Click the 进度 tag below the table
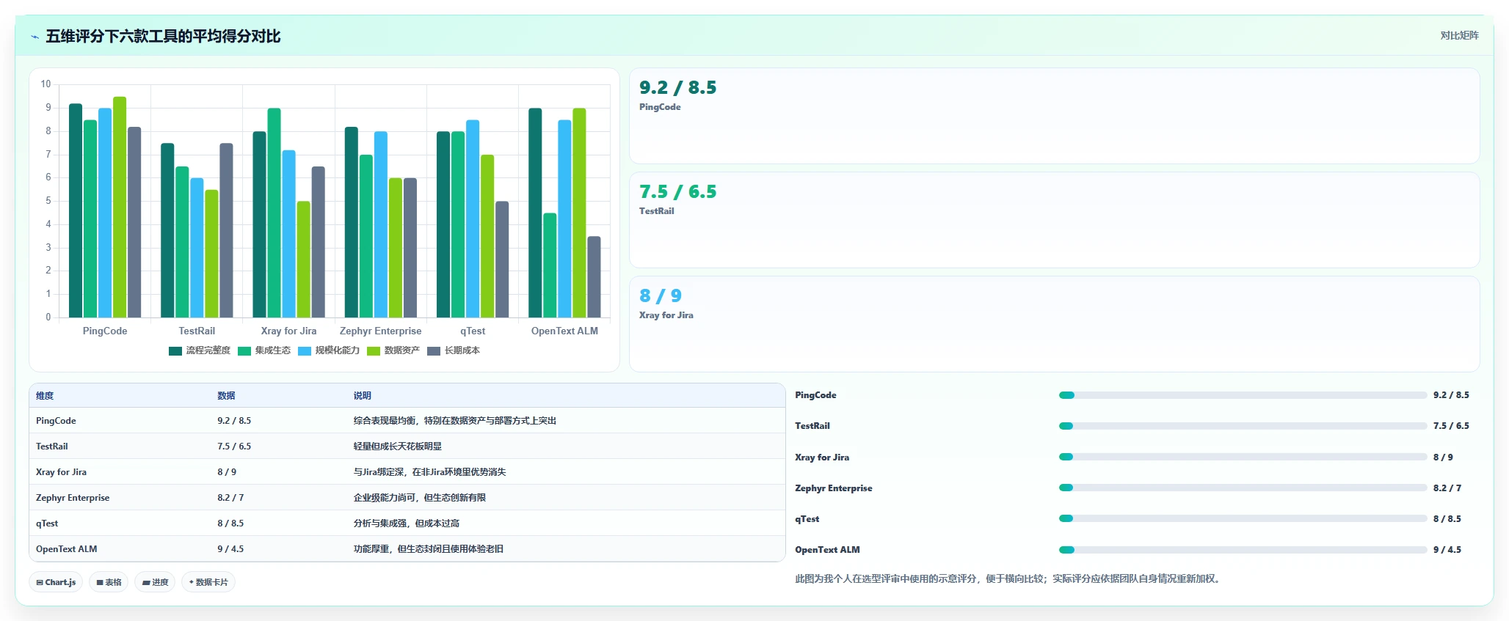This screenshot has height=621, width=1509. (x=155, y=582)
